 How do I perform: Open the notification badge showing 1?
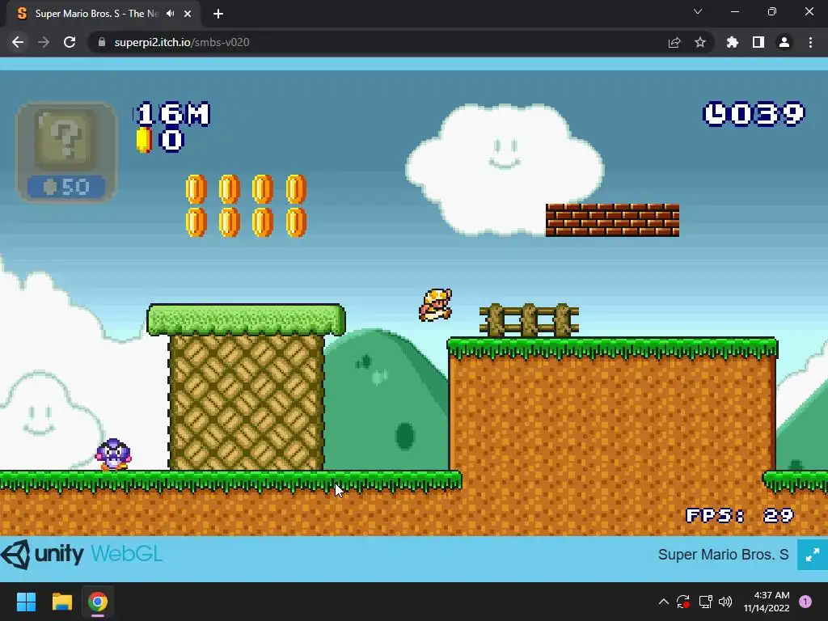coord(805,602)
